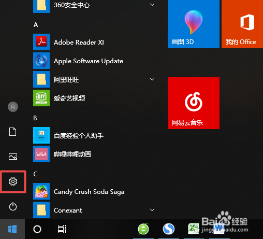Click the user account avatar

[x=13, y=107]
